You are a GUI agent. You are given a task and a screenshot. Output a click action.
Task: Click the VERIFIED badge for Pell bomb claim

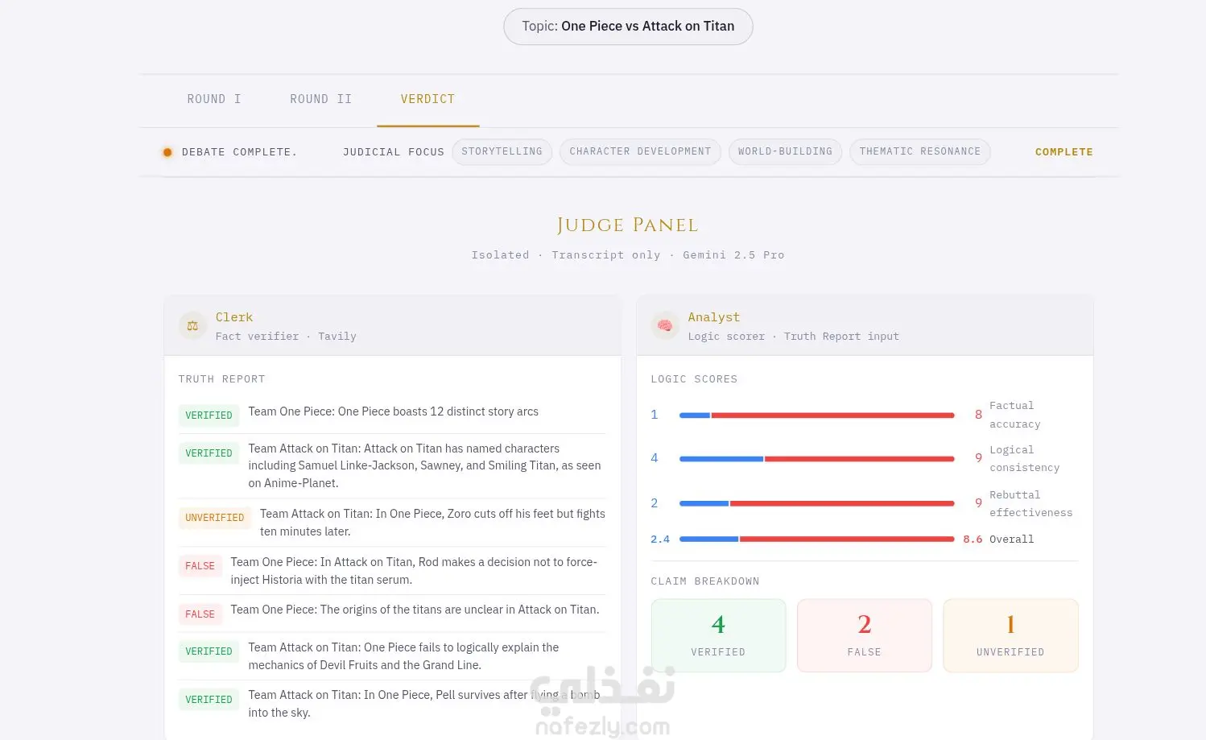(x=209, y=700)
